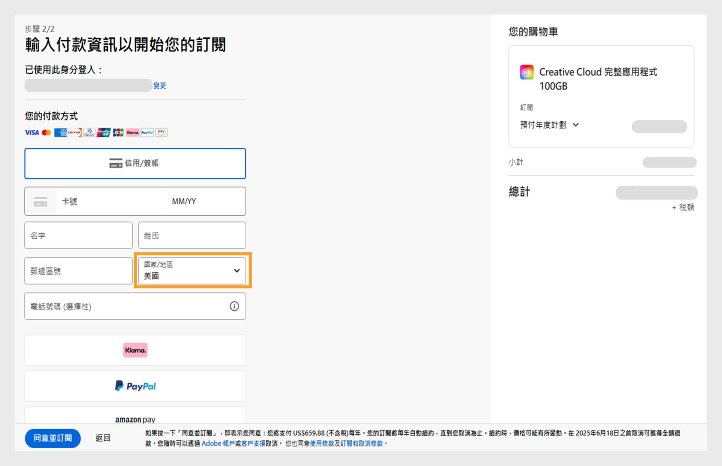Click the American Express logo icon
This screenshot has width=722, height=466.
click(x=60, y=133)
